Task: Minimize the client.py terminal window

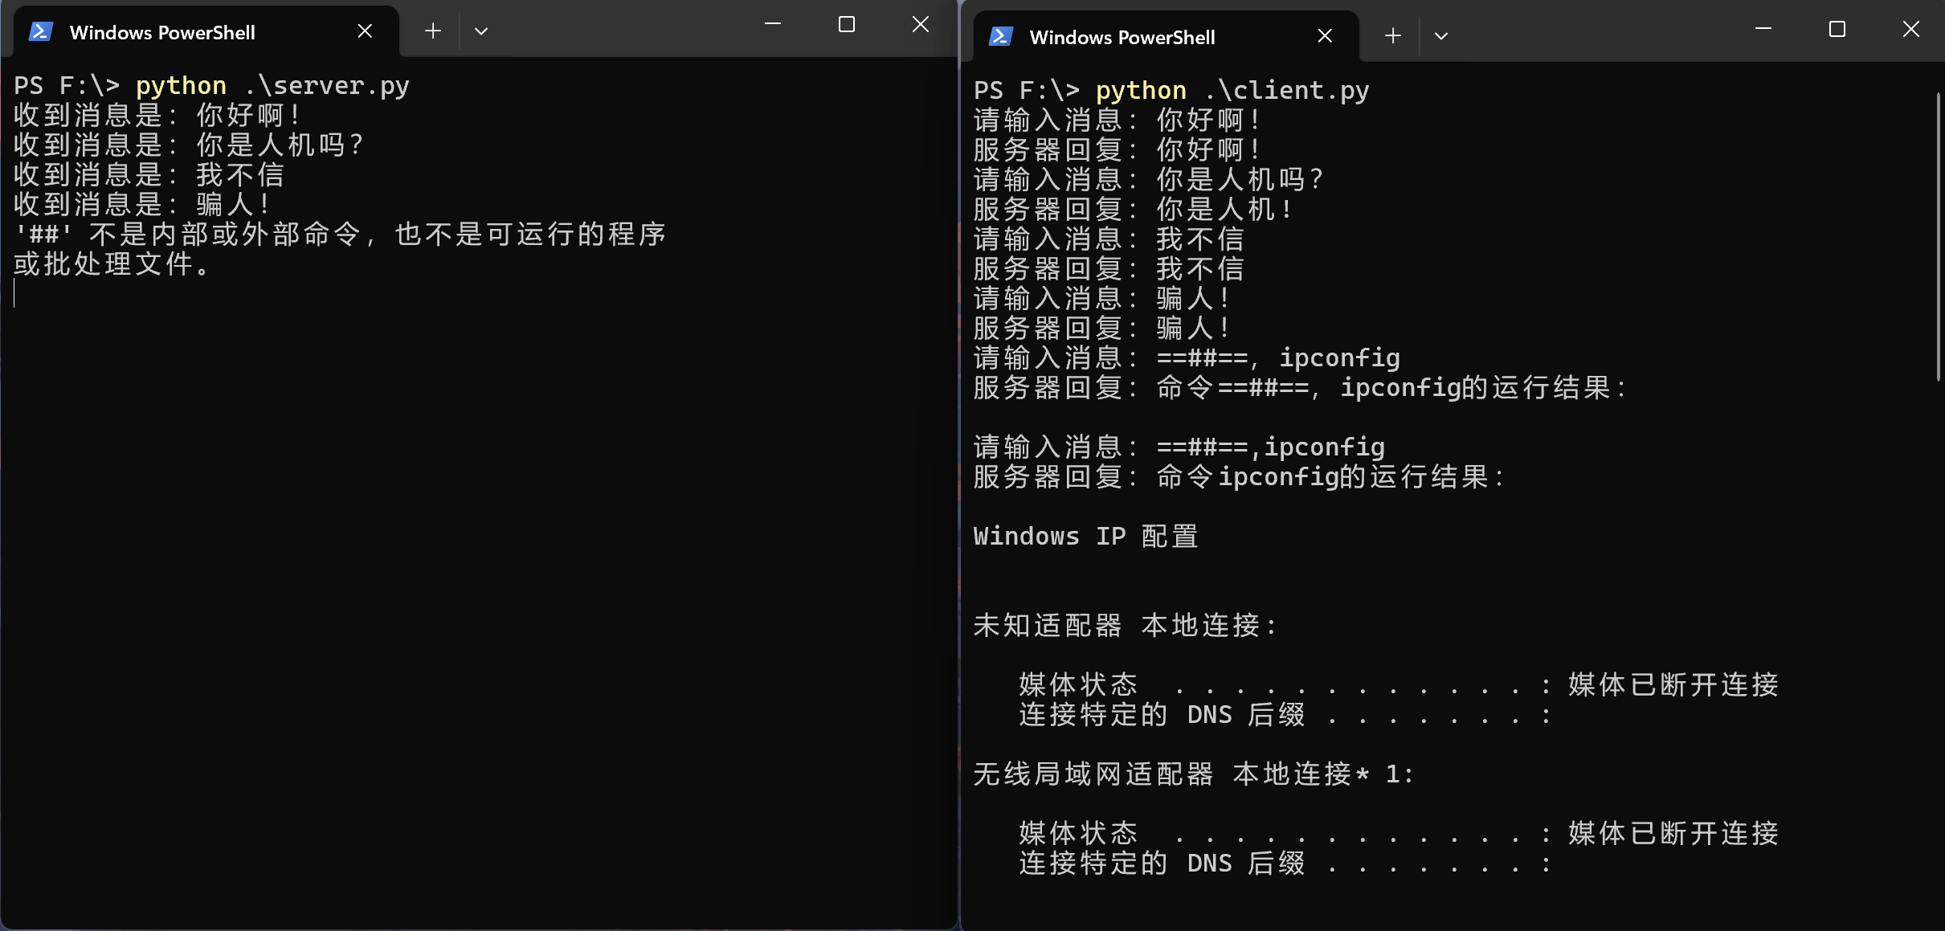Action: (1763, 30)
